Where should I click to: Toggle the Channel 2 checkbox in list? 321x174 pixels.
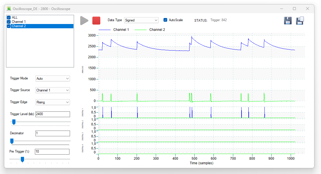click(9, 26)
